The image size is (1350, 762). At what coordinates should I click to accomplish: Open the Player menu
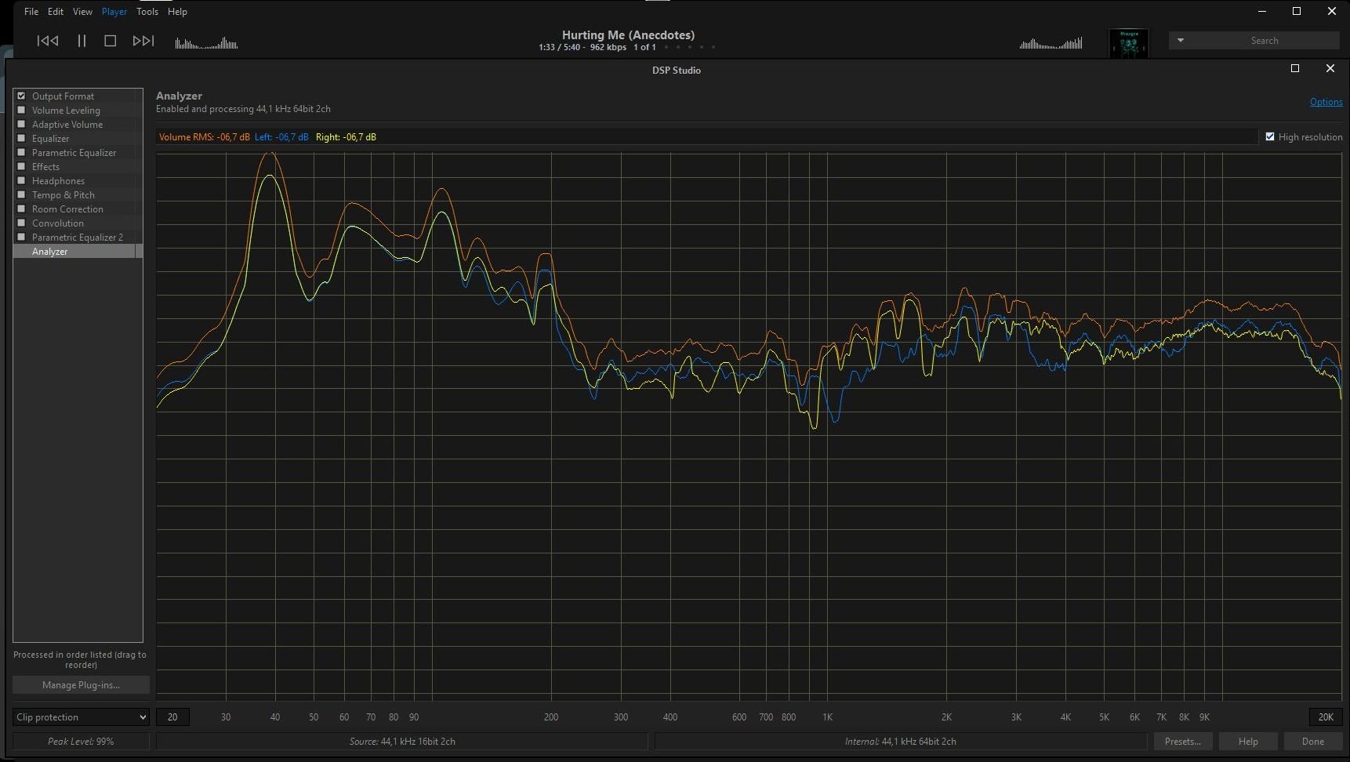pos(114,12)
